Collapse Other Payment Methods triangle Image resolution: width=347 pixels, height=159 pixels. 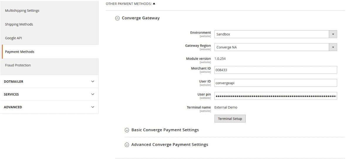(154, 4)
